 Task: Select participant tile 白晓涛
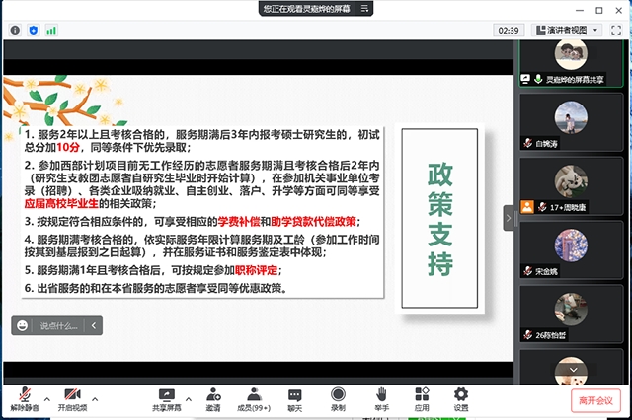click(x=571, y=122)
